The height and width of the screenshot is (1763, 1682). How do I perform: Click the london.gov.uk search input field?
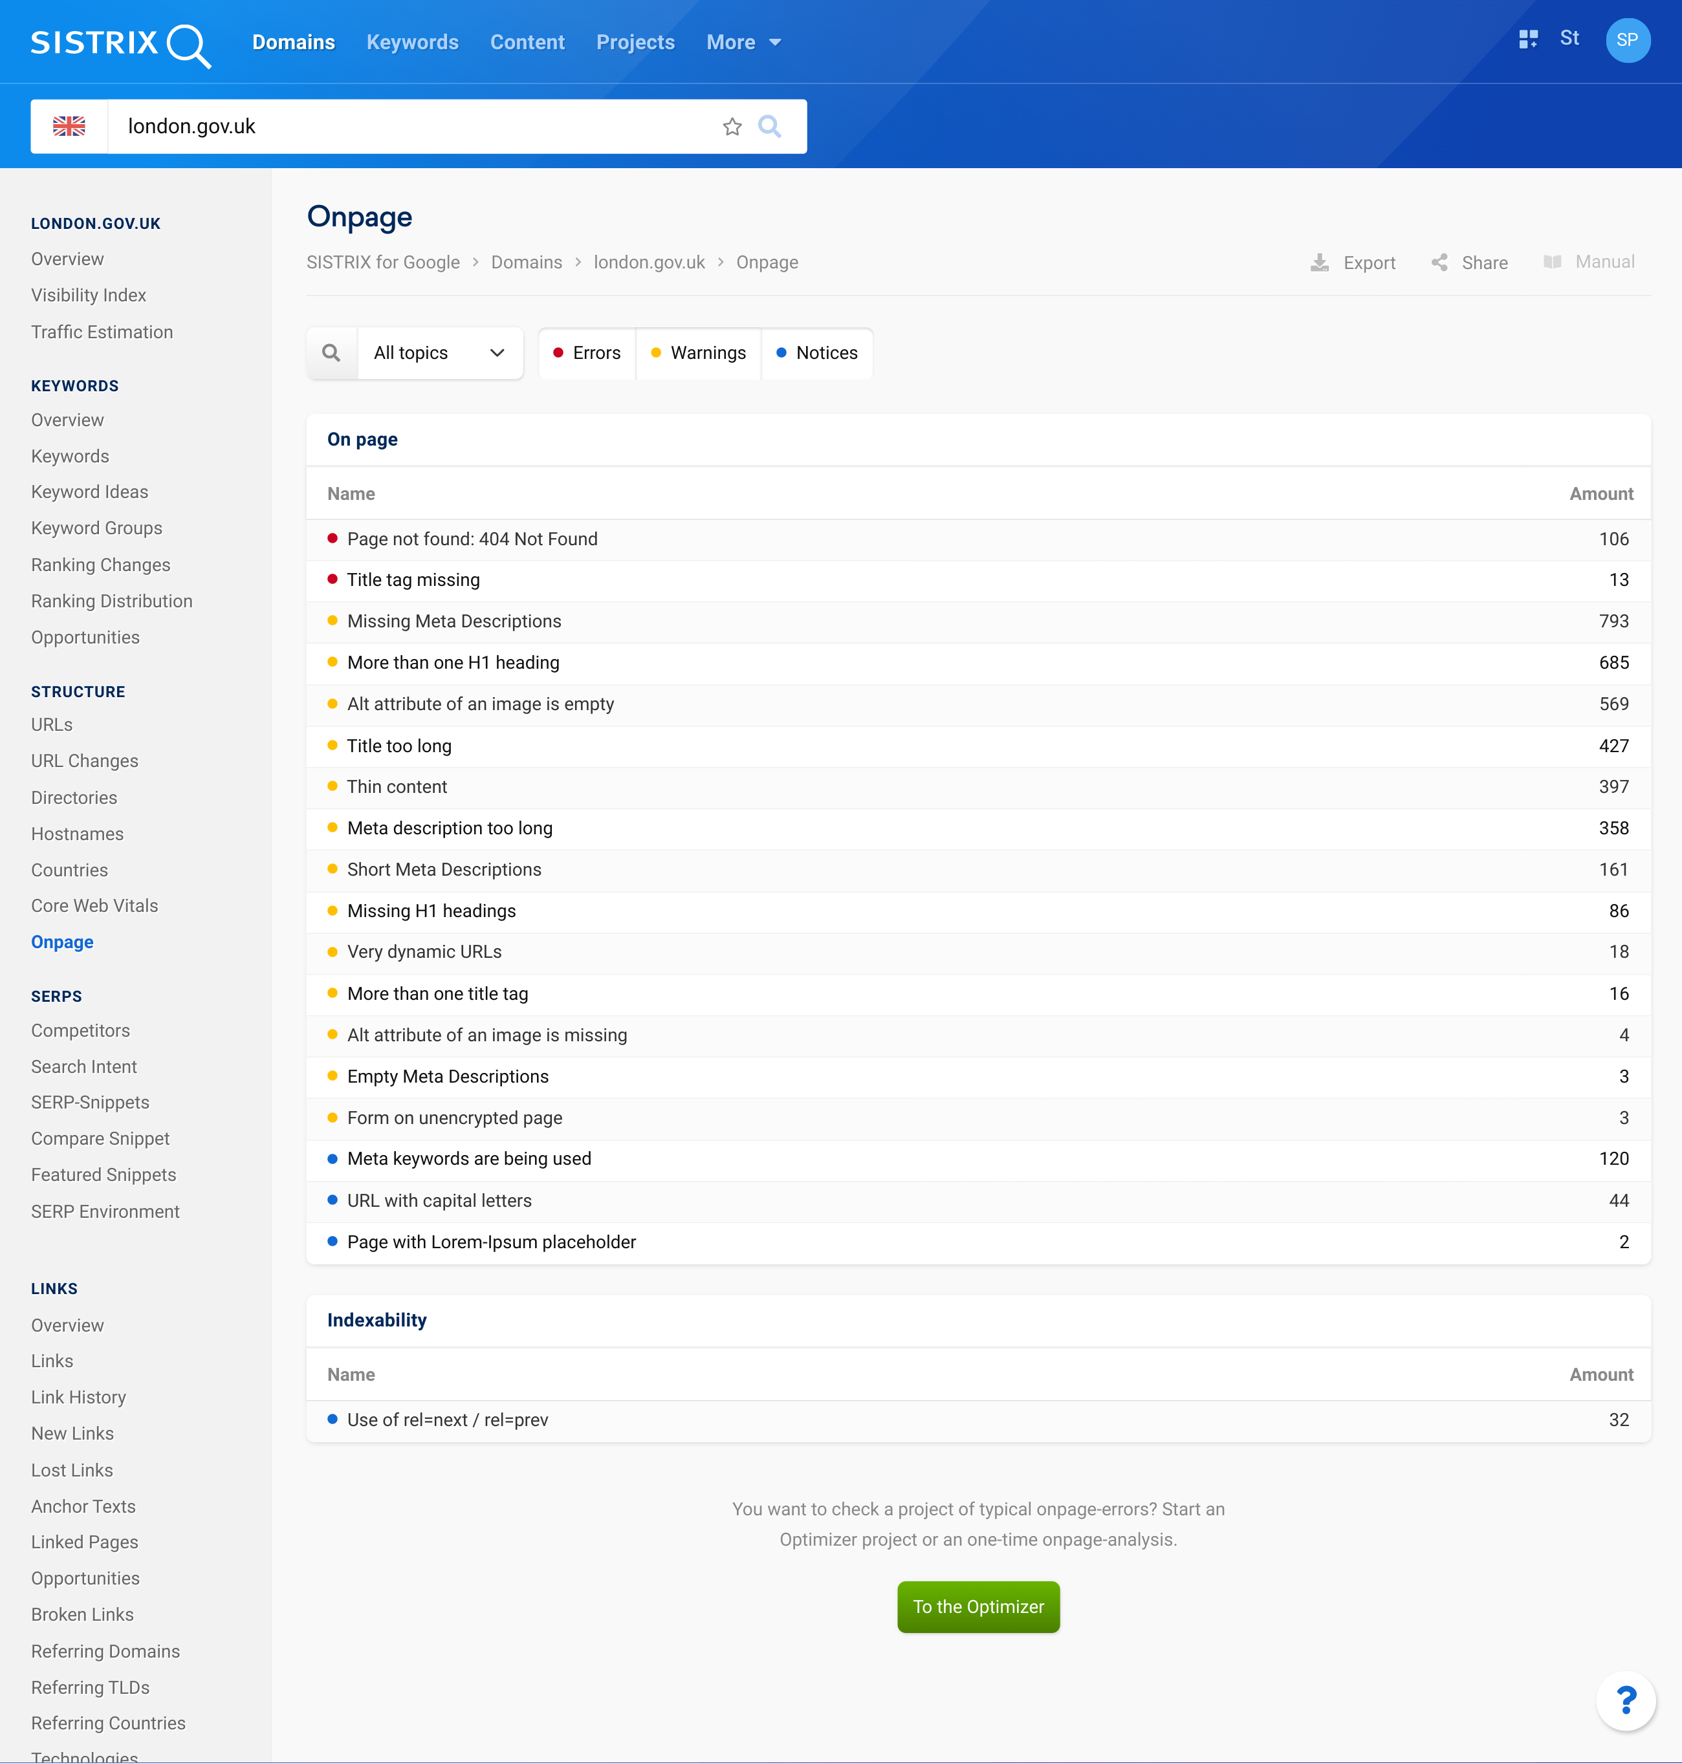(x=416, y=126)
